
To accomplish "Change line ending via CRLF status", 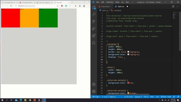I will click(152, 97).
